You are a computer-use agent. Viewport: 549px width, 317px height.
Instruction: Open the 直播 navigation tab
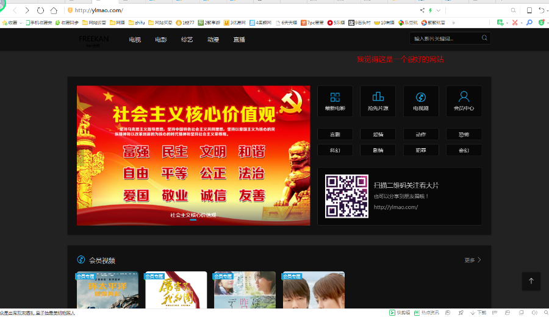pos(239,40)
